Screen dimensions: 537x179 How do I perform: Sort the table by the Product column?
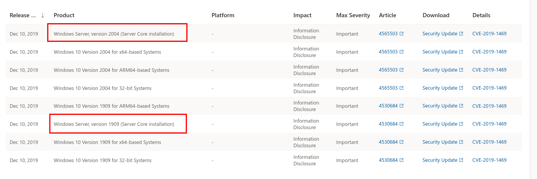pos(64,15)
